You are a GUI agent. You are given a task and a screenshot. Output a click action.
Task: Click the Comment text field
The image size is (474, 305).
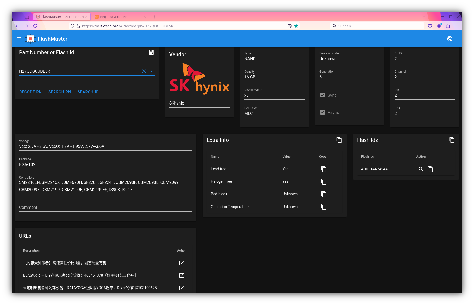(105, 207)
